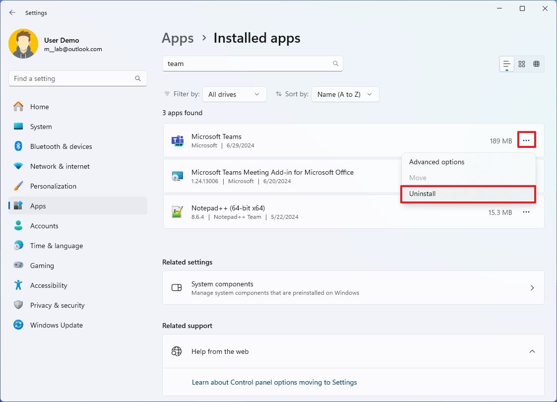Click the Control panel options moving link
557x402 pixels.
274,382
